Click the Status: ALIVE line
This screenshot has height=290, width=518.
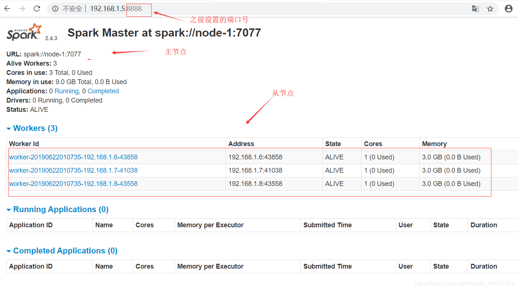tap(27, 110)
